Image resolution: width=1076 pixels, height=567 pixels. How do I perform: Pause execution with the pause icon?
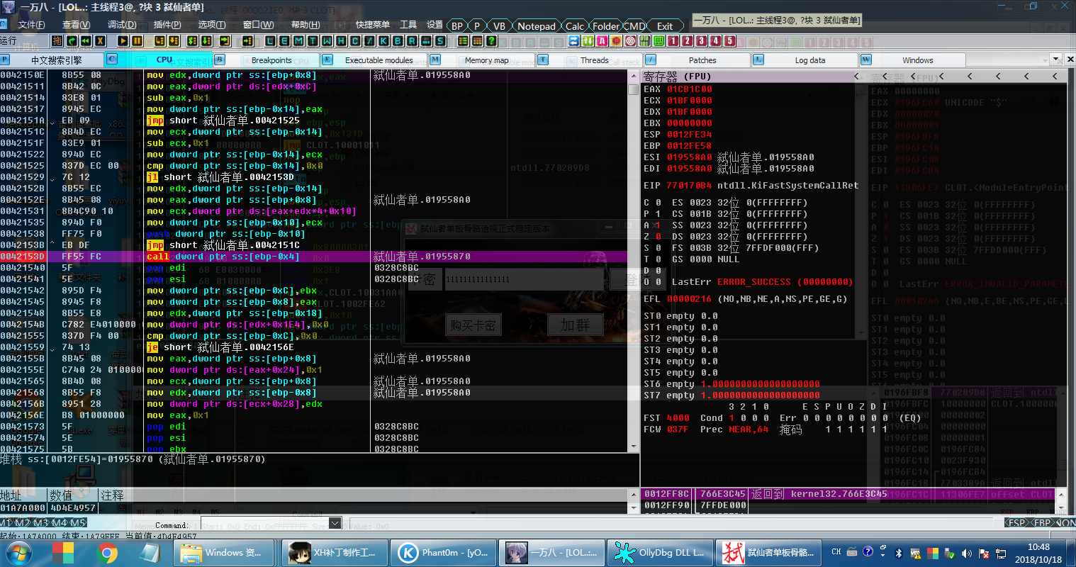pyautogui.click(x=137, y=41)
